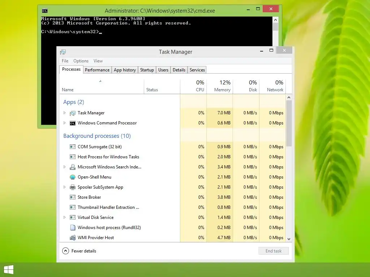Expand the Windows Command Processor row
This screenshot has height=277, width=370.
[x=64, y=123]
